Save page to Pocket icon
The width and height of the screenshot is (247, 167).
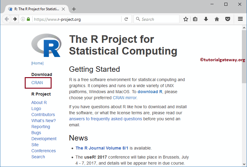pos(228,19)
